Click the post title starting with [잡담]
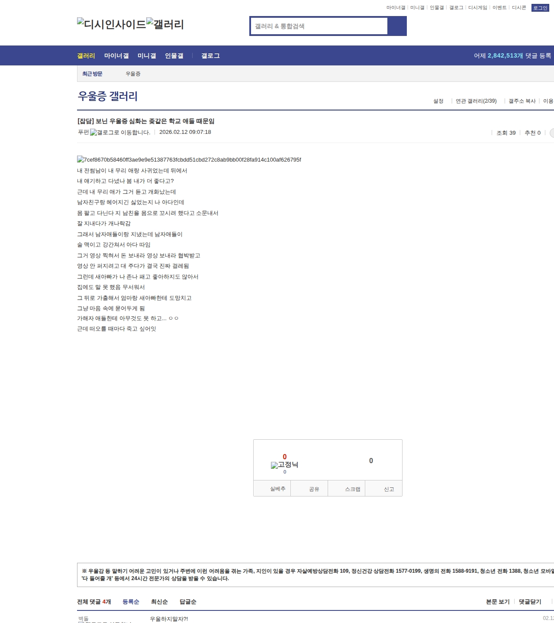The image size is (554, 623). coord(146,121)
